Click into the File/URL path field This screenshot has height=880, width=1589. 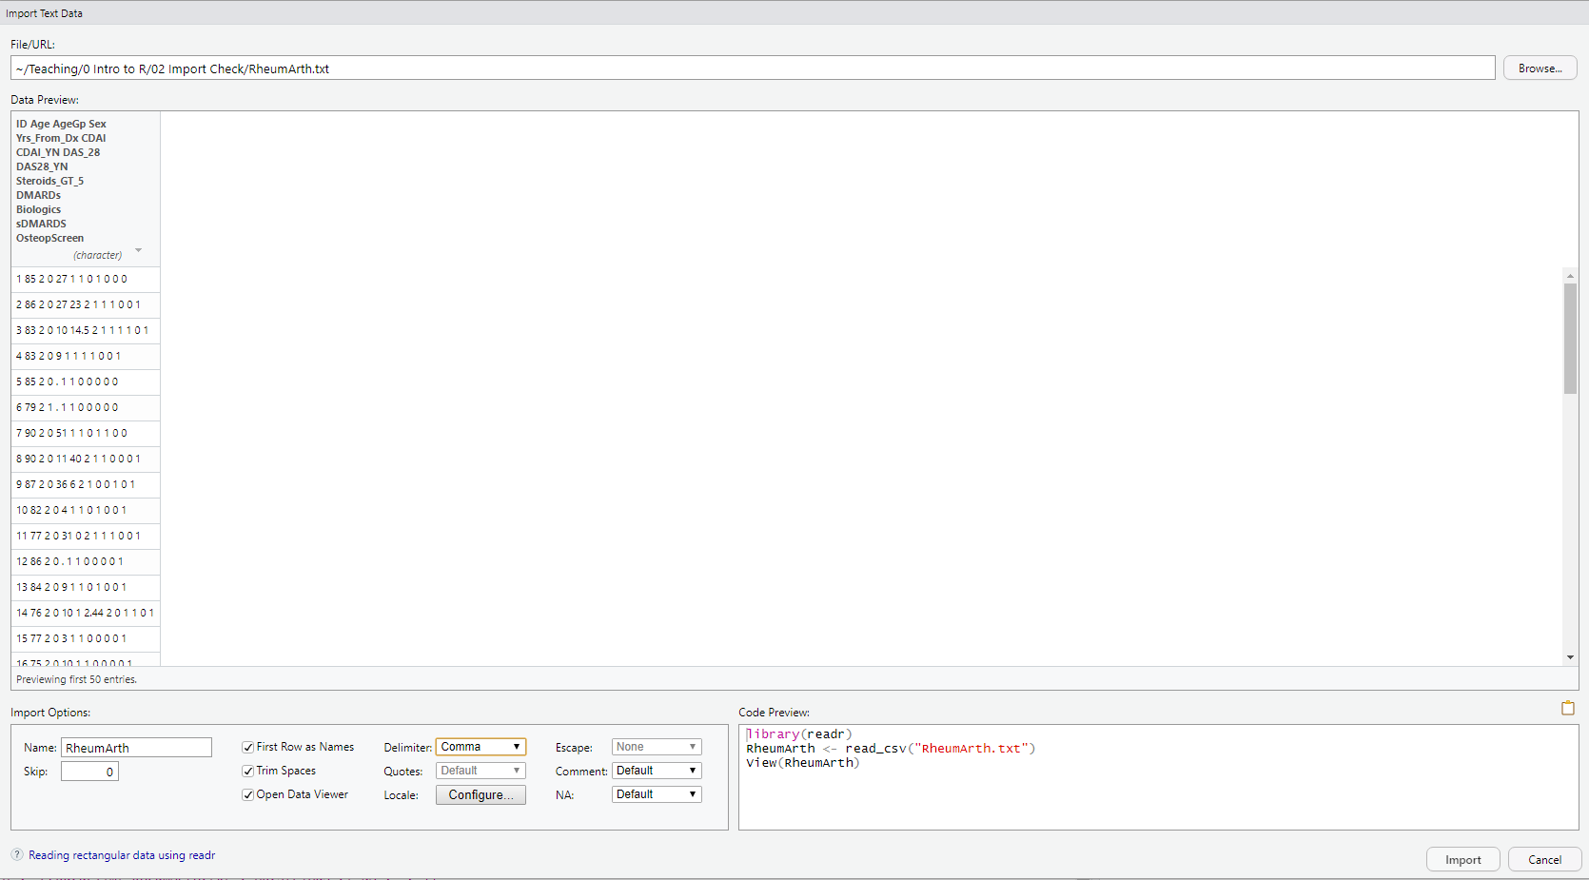tap(752, 68)
